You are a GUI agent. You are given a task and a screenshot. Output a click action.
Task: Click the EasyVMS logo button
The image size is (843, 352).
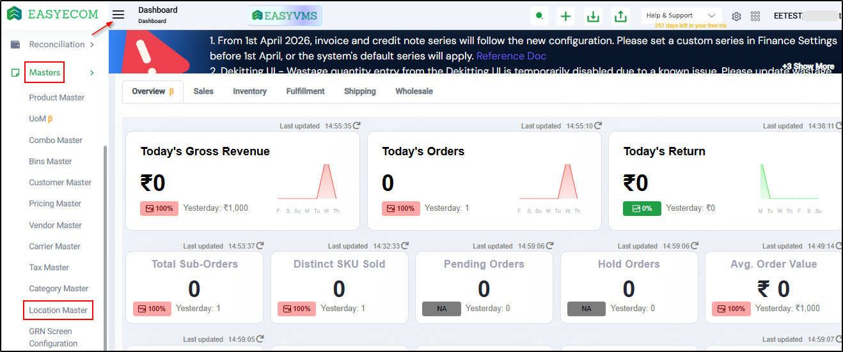[x=285, y=15]
